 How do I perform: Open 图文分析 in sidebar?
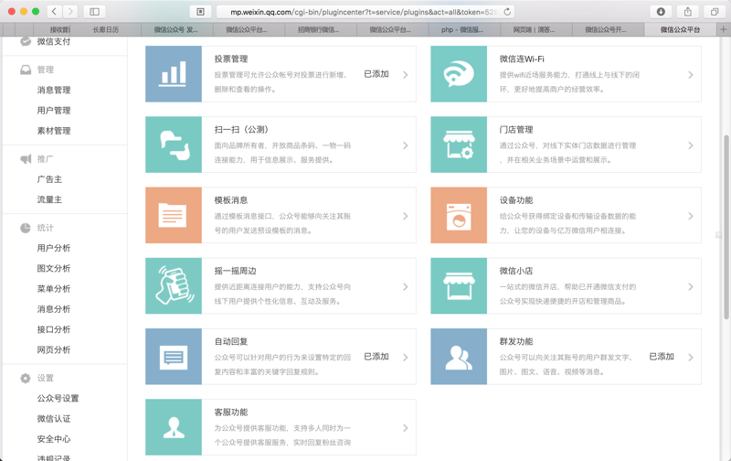(x=54, y=268)
